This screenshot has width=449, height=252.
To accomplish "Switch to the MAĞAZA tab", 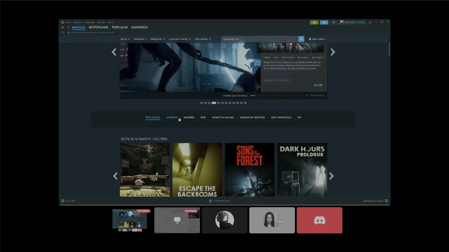I will point(79,27).
